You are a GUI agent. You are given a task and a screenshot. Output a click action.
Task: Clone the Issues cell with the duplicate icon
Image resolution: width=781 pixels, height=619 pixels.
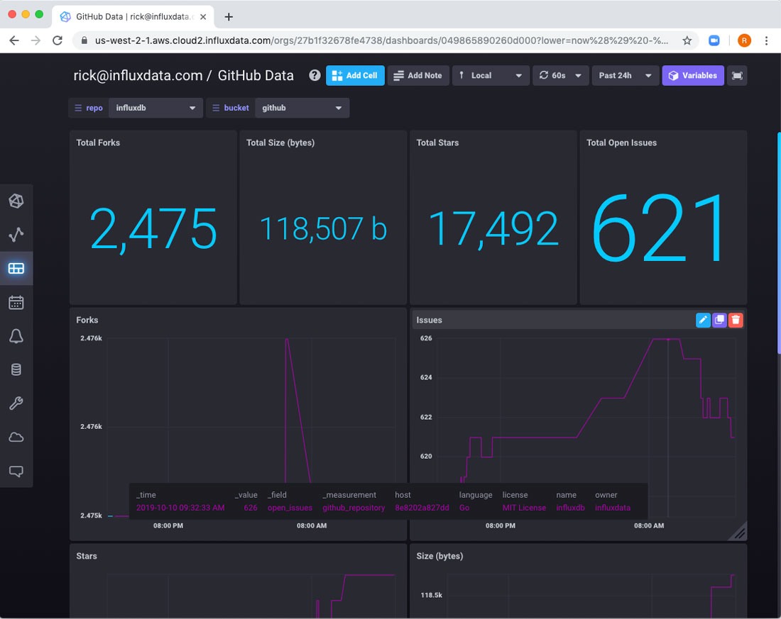coord(719,320)
